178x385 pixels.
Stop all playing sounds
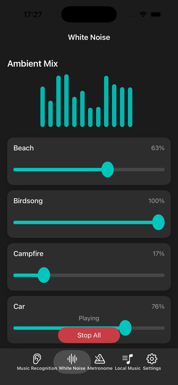[89, 335]
